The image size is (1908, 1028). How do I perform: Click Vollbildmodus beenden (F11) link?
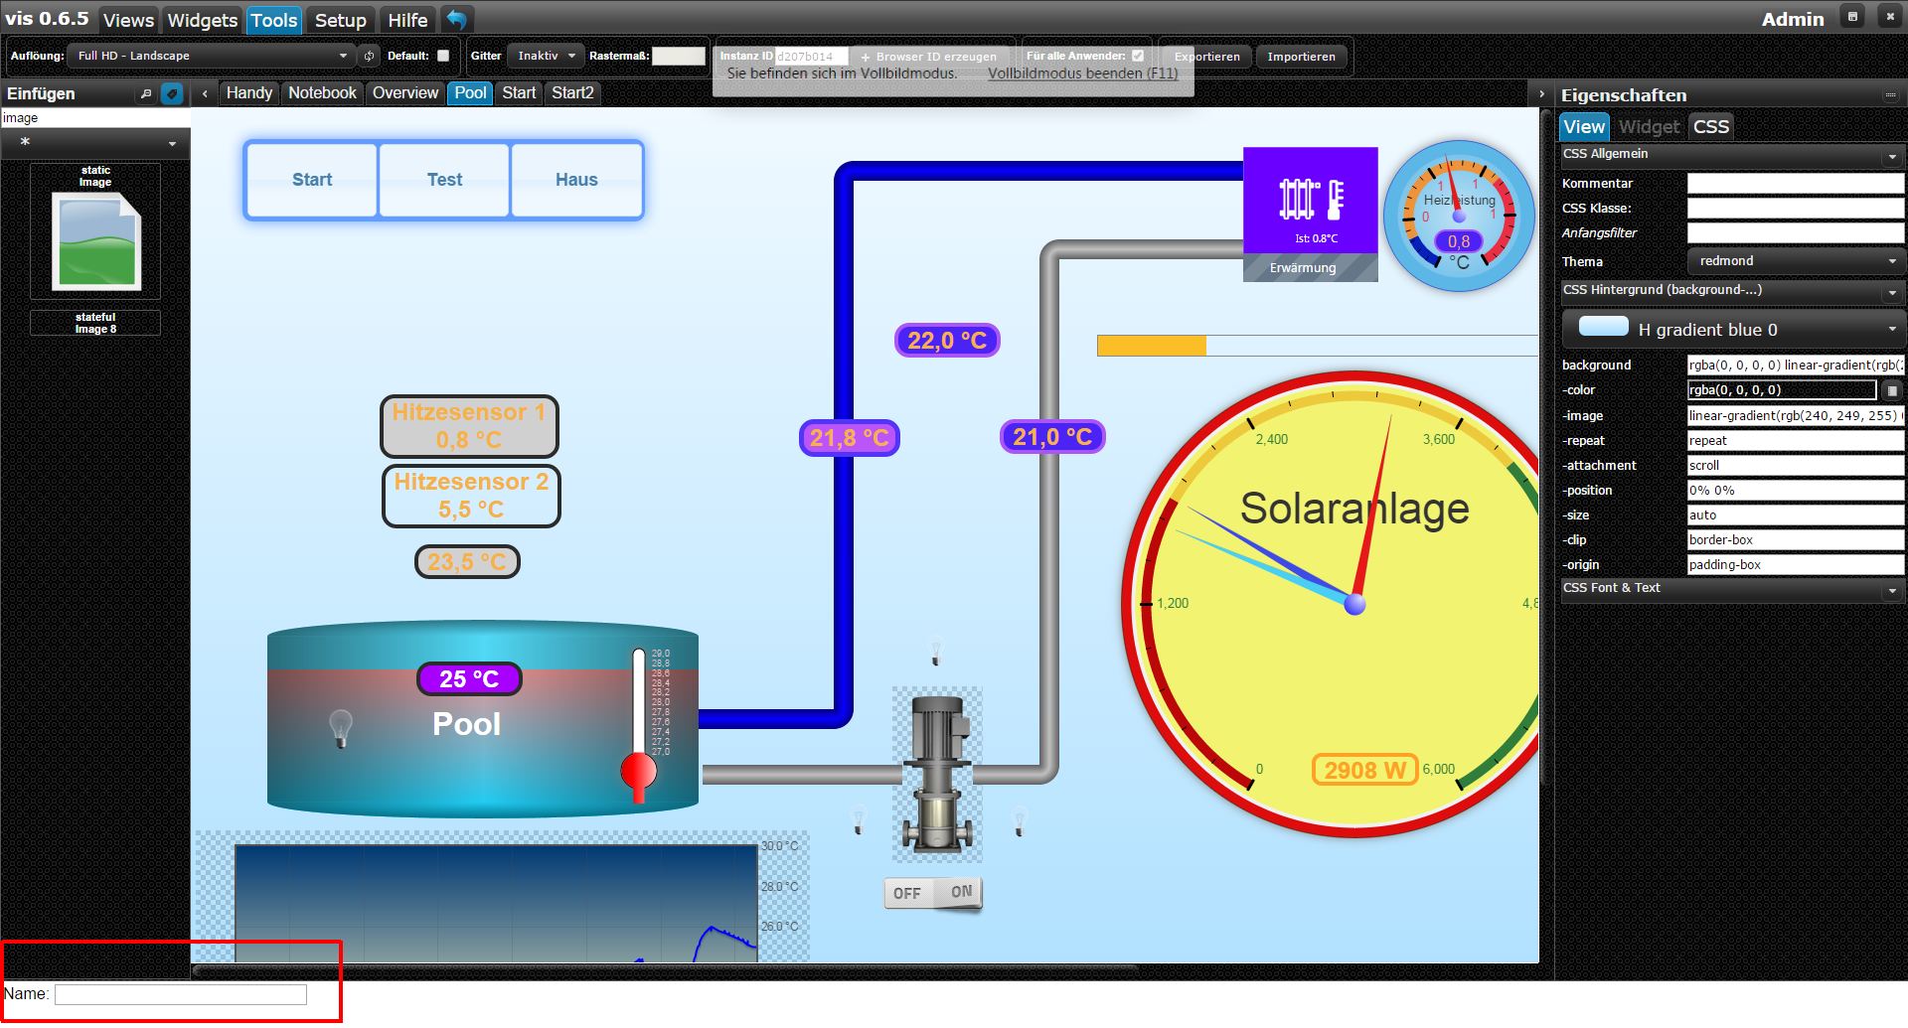coord(1083,73)
